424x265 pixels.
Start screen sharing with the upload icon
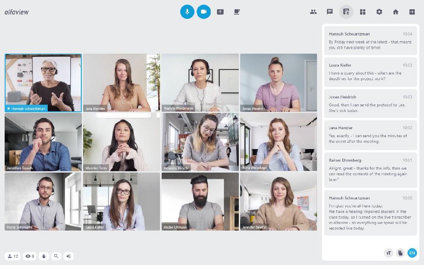click(x=220, y=12)
